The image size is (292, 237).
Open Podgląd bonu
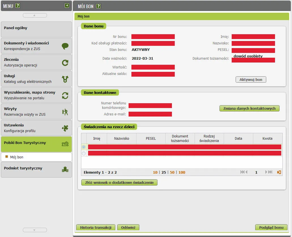(x=271, y=227)
